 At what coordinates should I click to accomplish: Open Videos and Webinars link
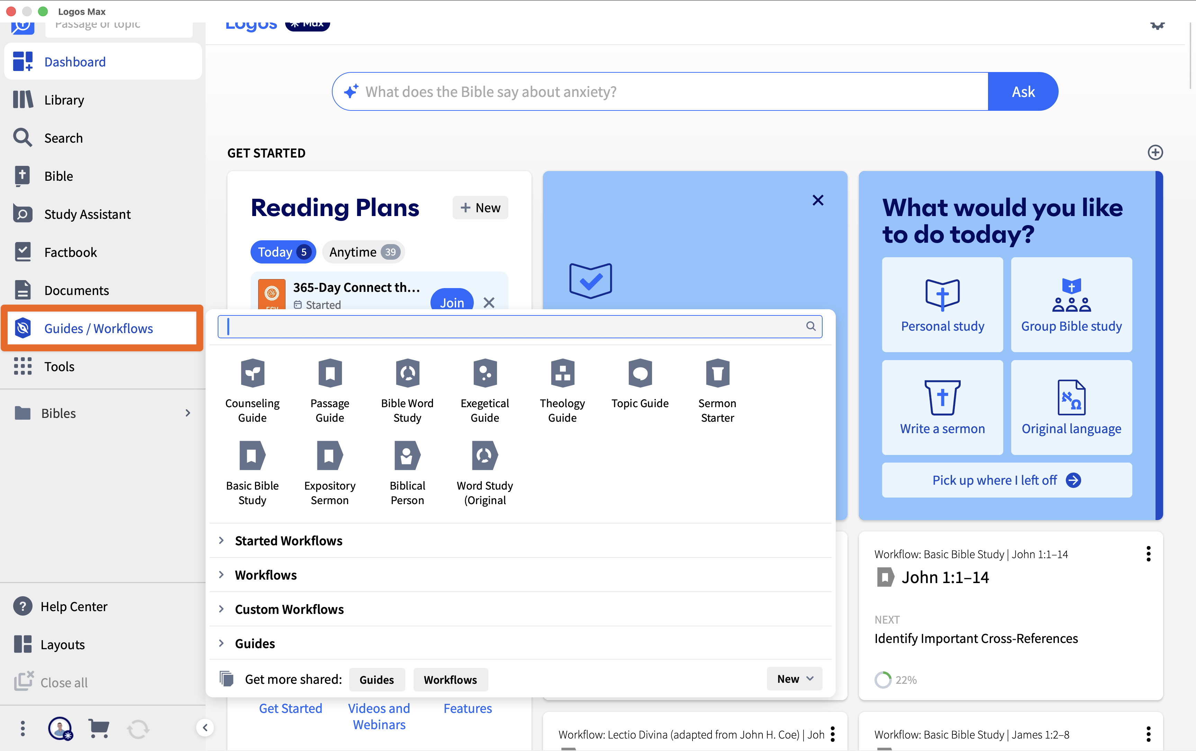379,716
